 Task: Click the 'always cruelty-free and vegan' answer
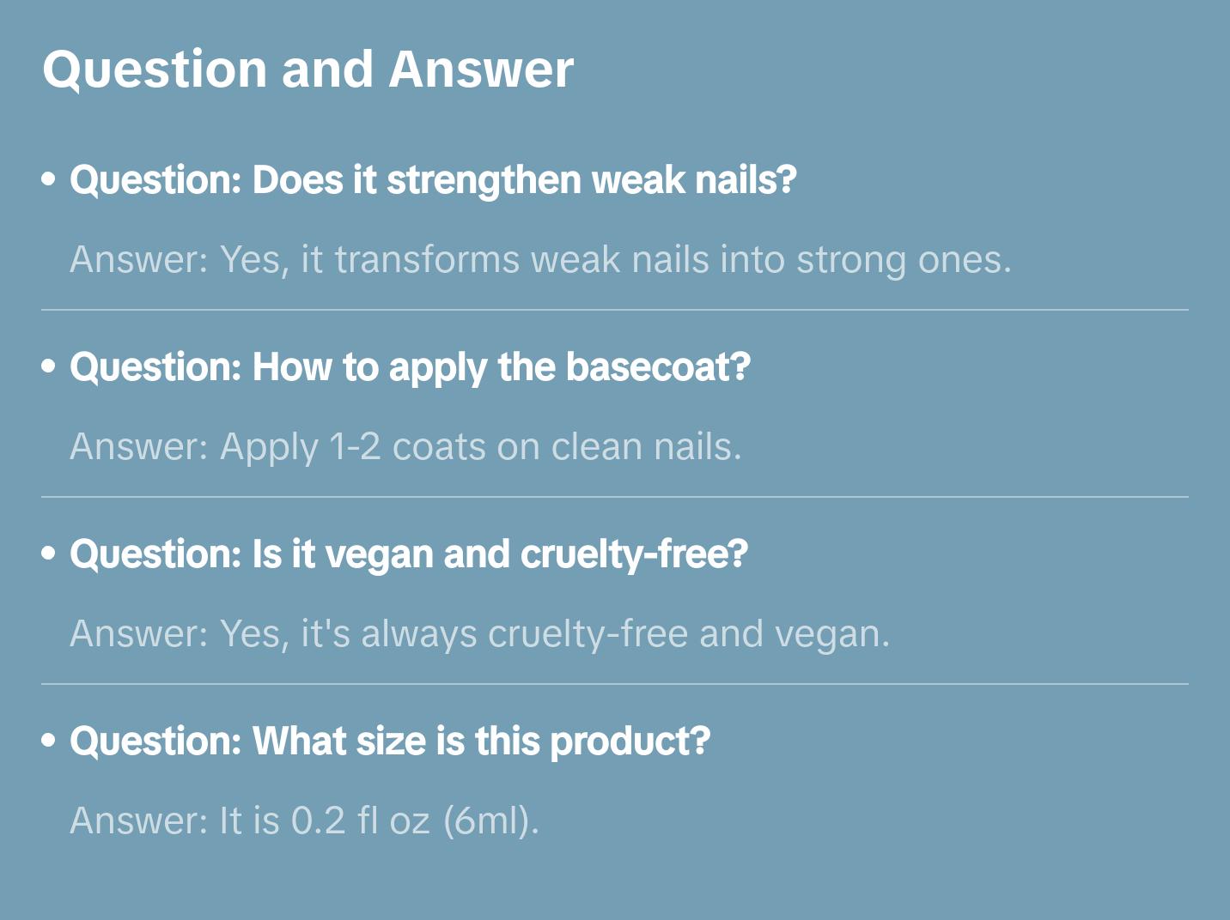(x=479, y=634)
